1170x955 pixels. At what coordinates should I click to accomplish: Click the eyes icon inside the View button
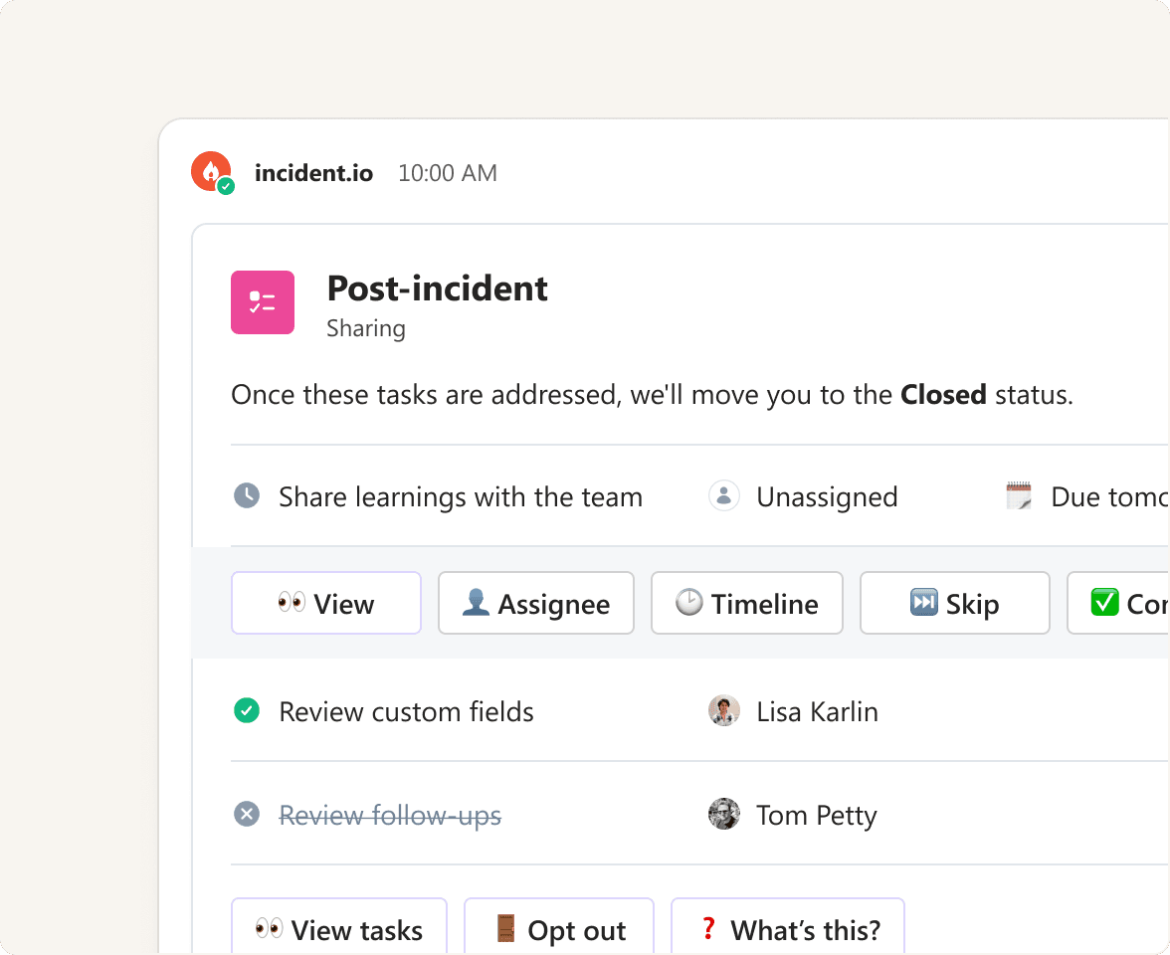(292, 603)
